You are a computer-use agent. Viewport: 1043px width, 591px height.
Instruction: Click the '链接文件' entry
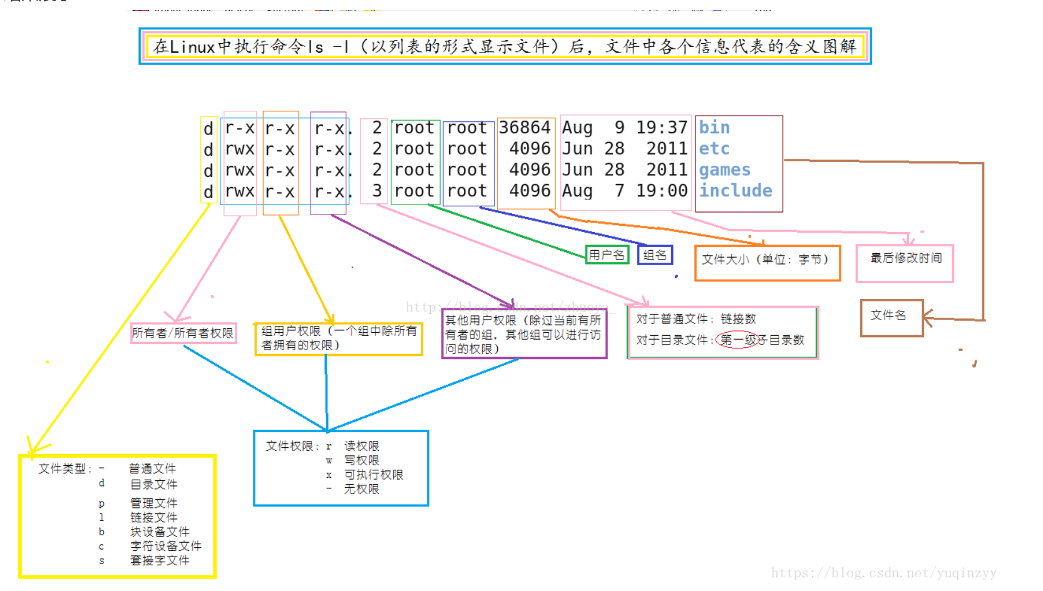153,517
